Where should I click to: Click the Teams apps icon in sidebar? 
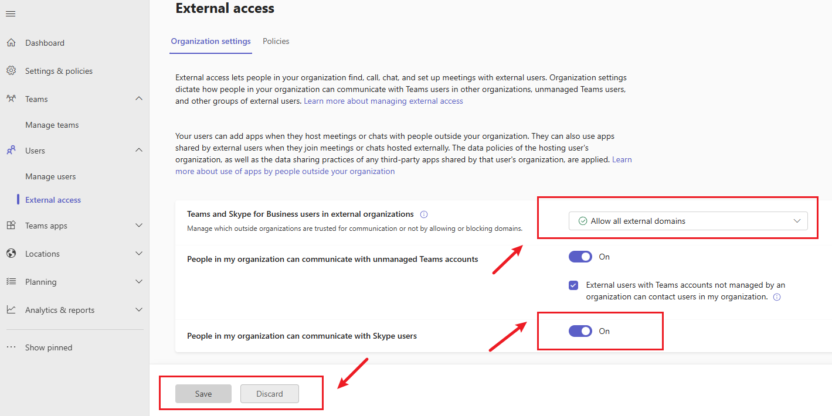pos(11,226)
